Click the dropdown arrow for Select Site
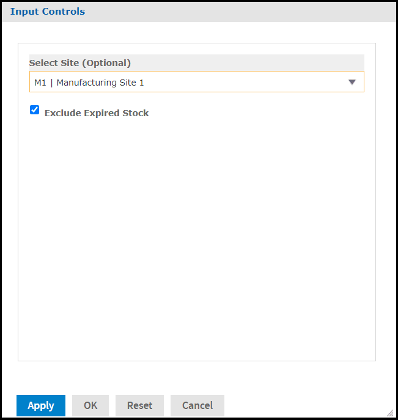 pyautogui.click(x=352, y=82)
